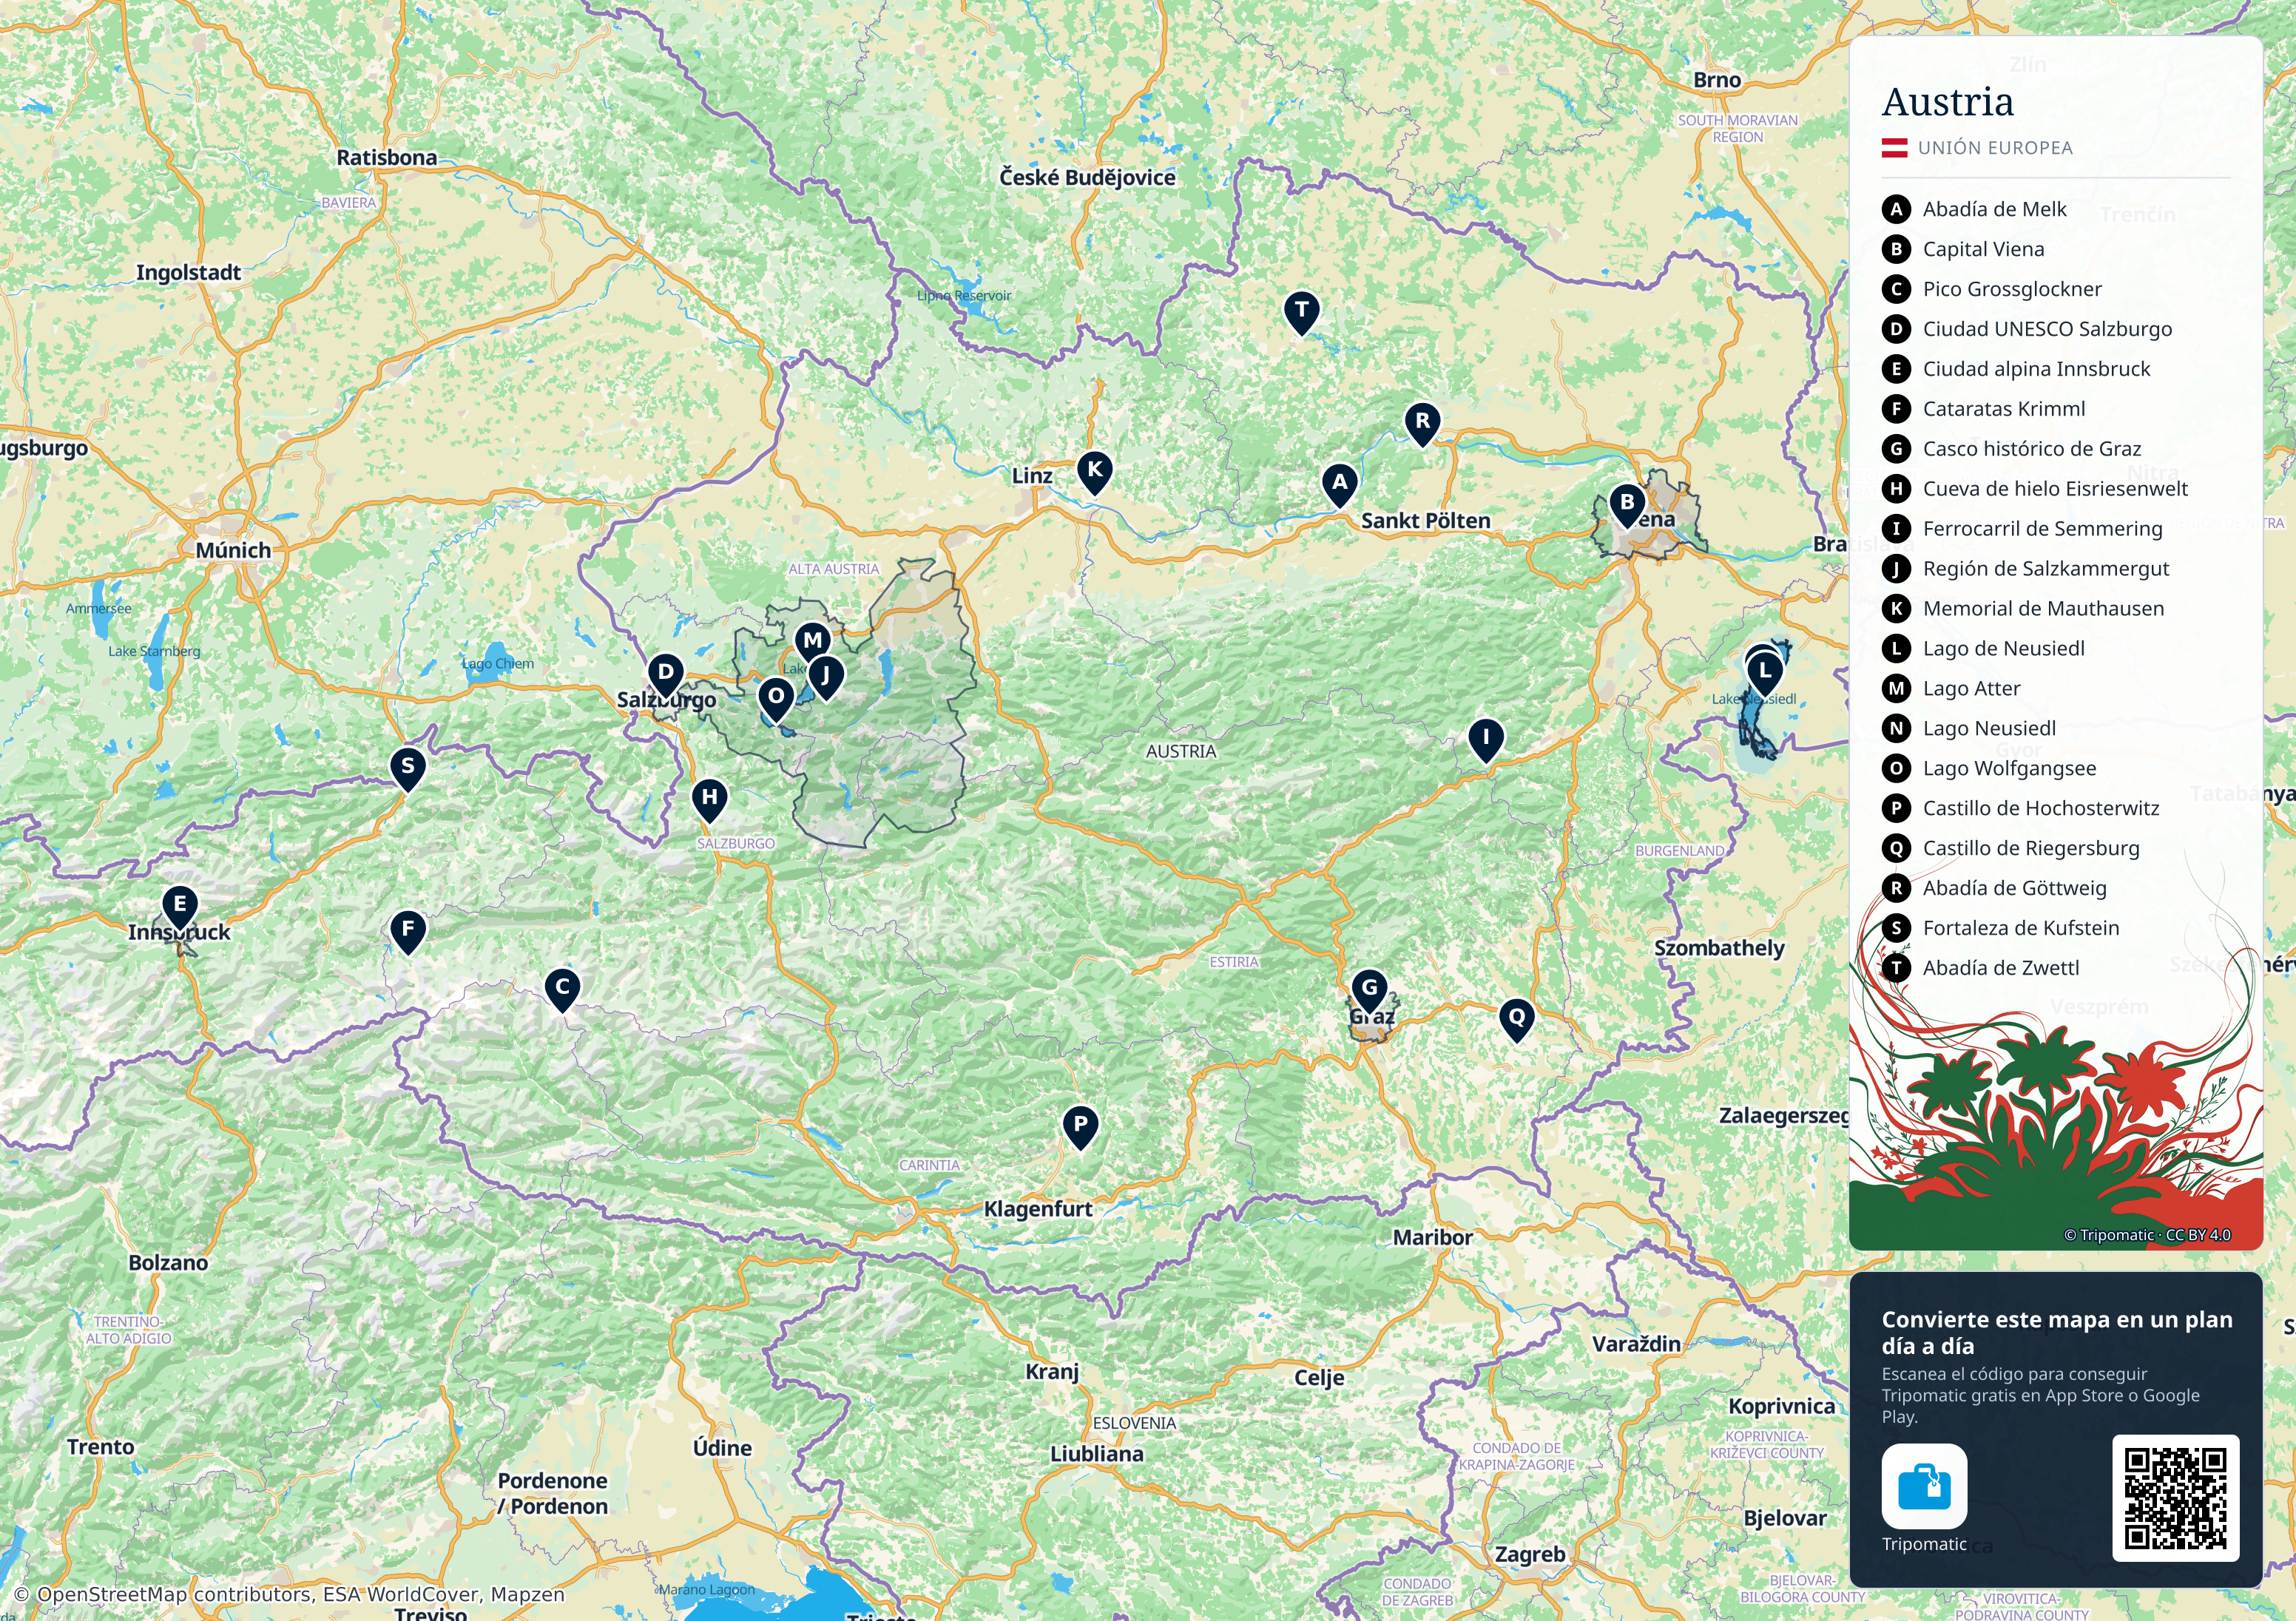
Task: Click the QR code image
Action: [2175, 1497]
